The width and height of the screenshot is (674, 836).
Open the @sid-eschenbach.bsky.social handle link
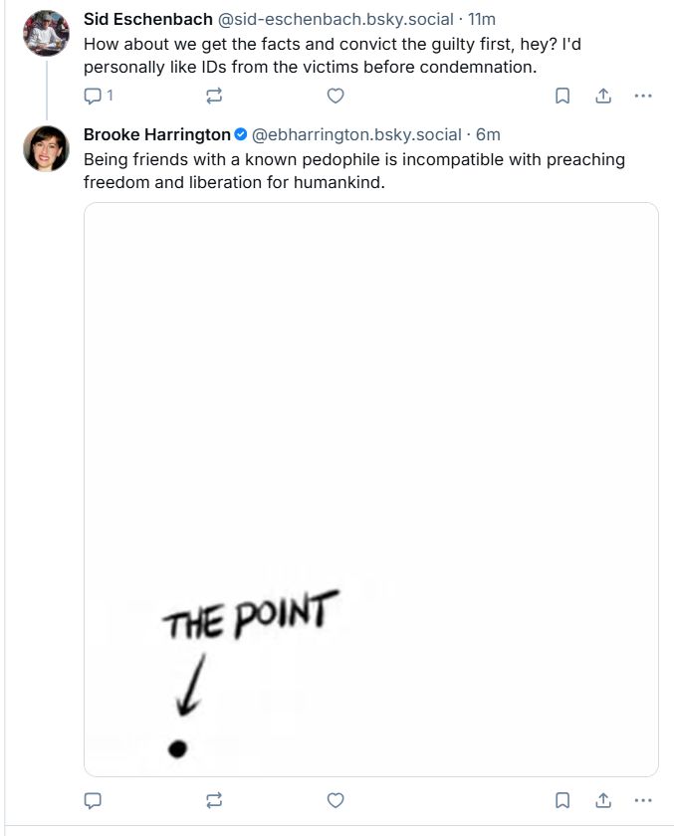[x=336, y=19]
